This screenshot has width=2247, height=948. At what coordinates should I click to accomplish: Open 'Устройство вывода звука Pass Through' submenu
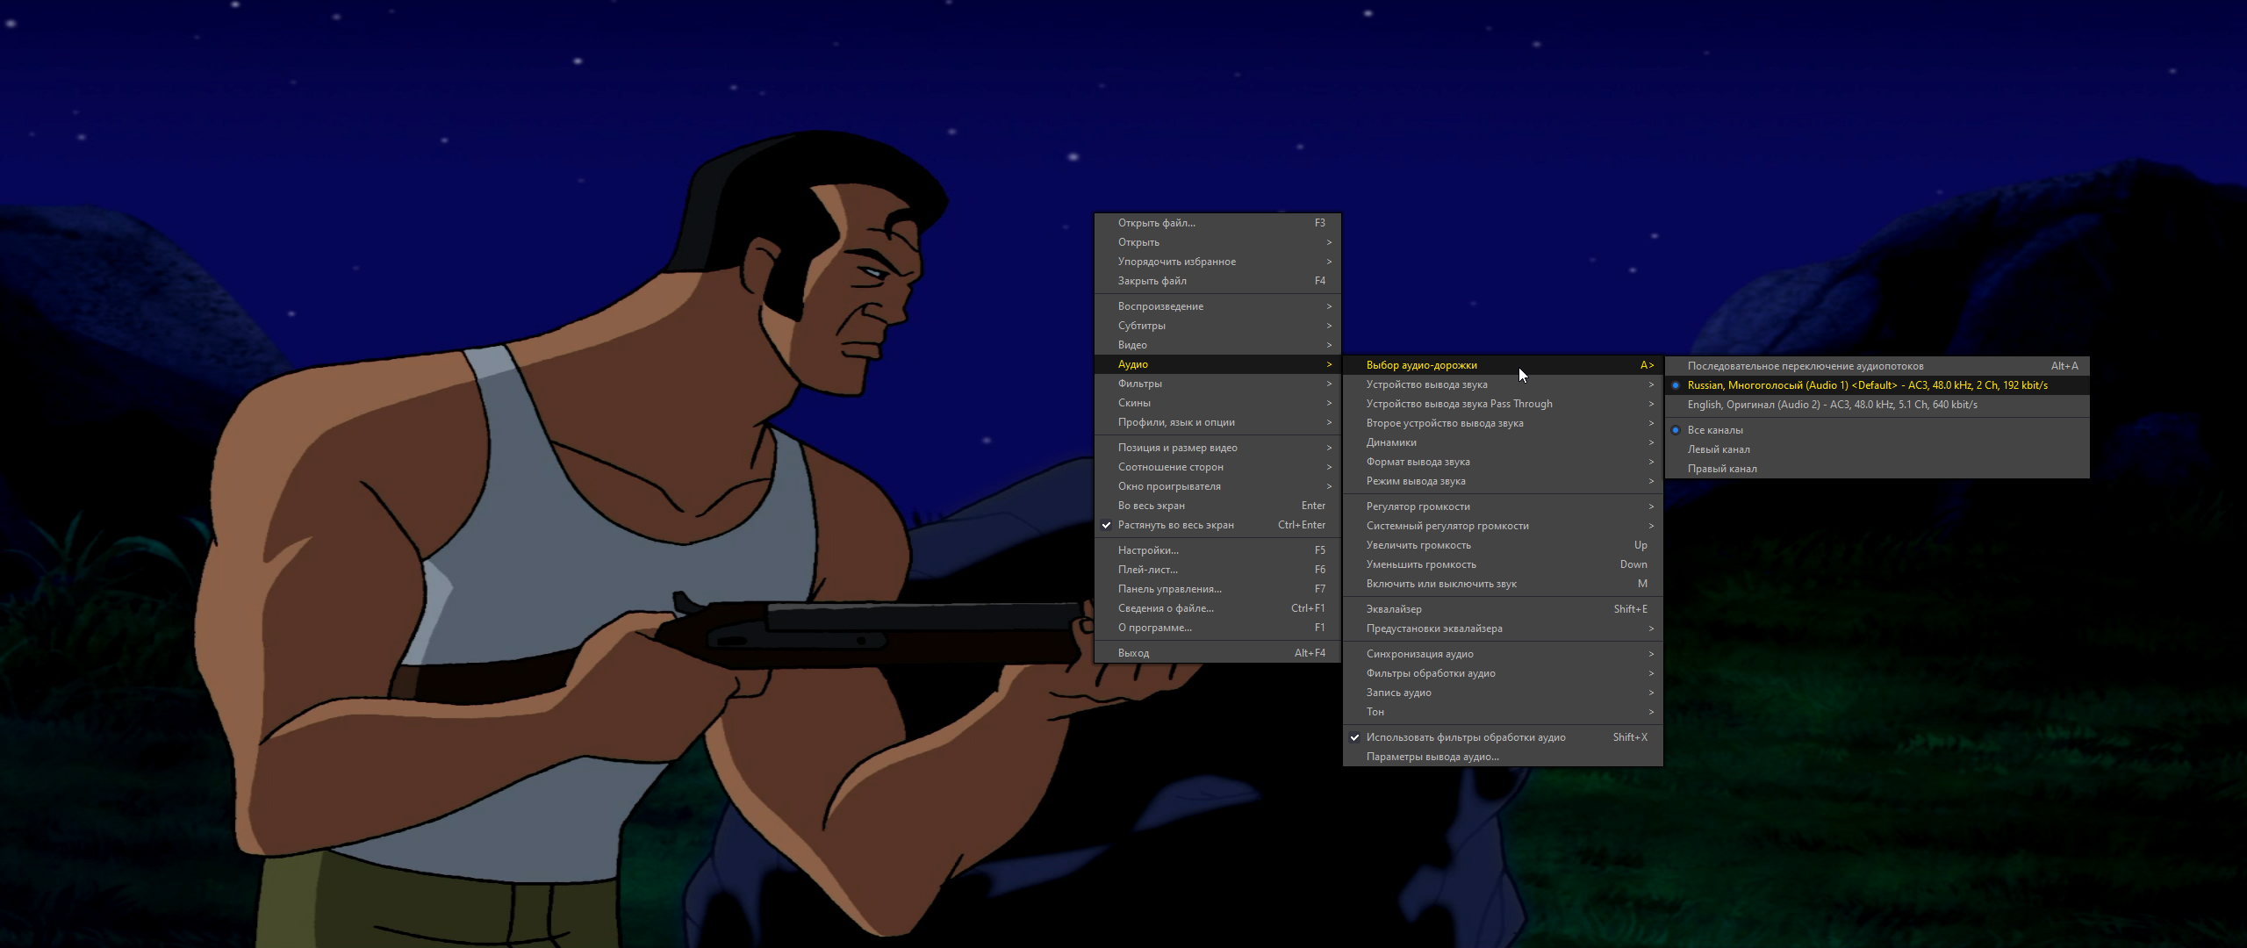(x=1503, y=404)
